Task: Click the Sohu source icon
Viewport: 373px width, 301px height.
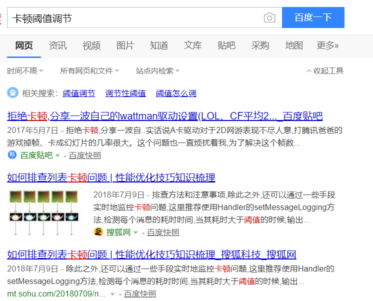Action: pyautogui.click(x=98, y=232)
